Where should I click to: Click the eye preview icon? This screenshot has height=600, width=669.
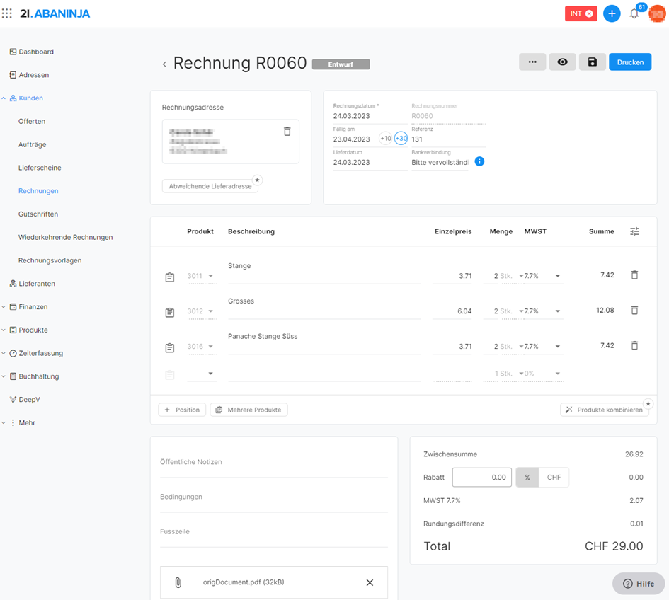coord(563,62)
